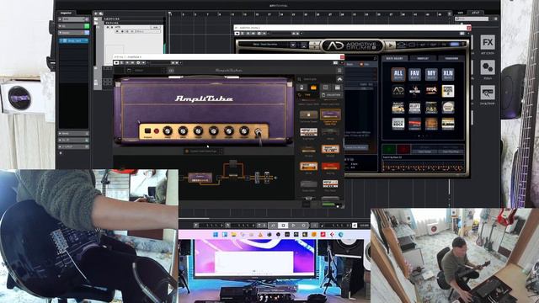This screenshot has width=539, height=303.
Task: Select the orange amp category icon in AmpliTube
Action: pos(313,88)
